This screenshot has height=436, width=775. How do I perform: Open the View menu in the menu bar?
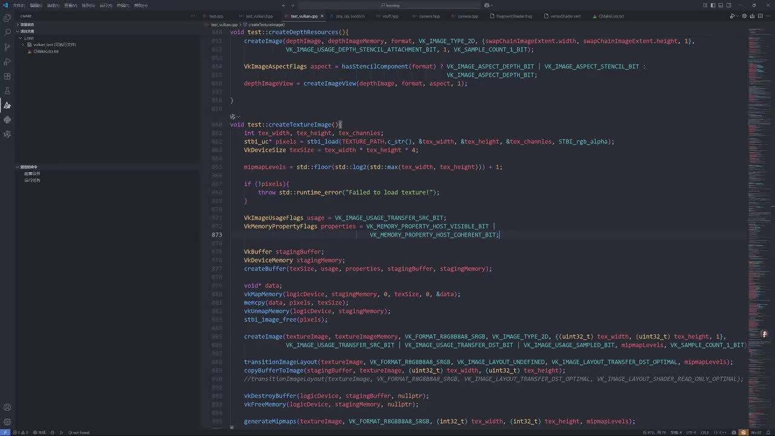tap(71, 5)
